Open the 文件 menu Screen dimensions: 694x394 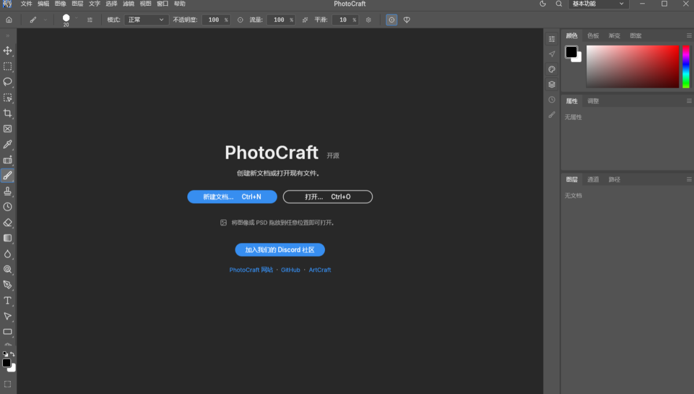[27, 3]
